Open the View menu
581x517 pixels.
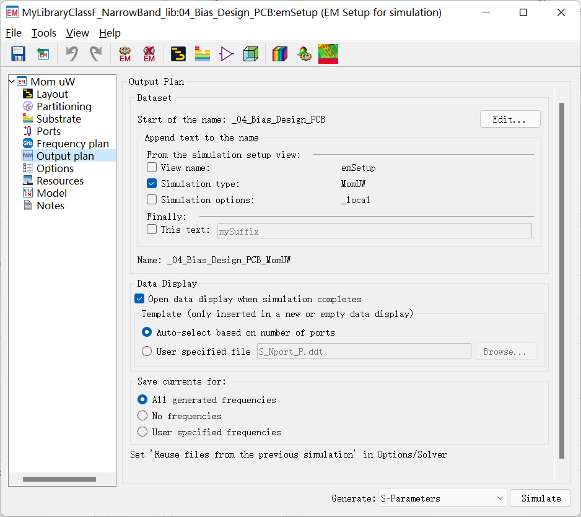click(x=77, y=33)
